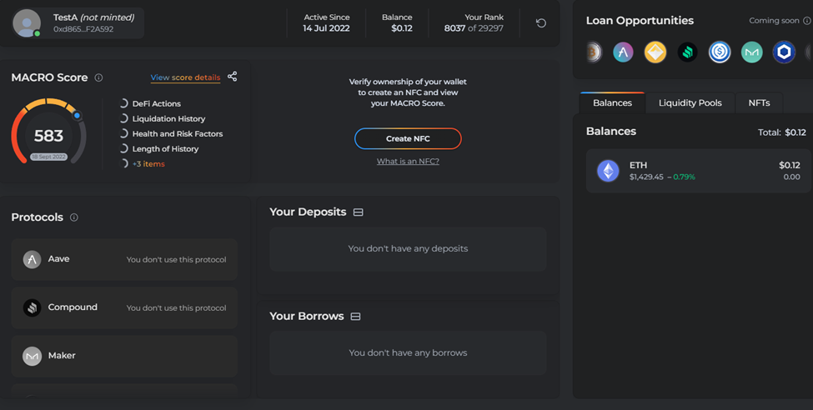This screenshot has width=813, height=410.
Task: Click the Total: $0.12 balances label
Action: click(782, 132)
